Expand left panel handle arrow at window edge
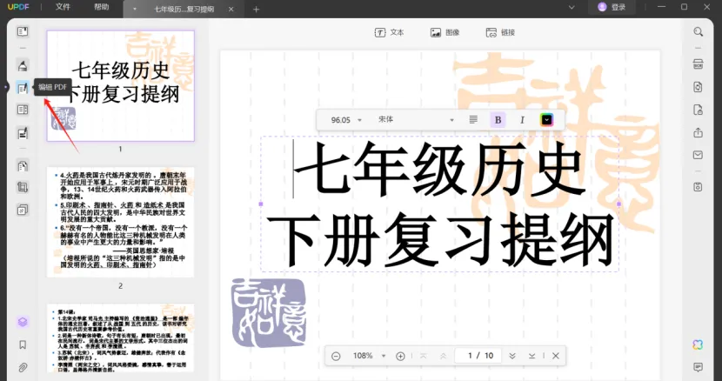 5,87
